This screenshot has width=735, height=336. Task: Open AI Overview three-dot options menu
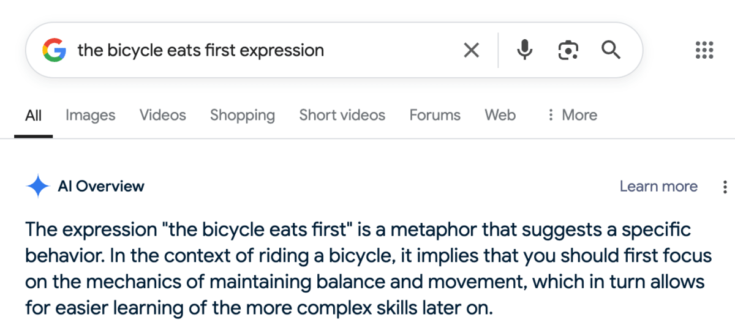click(725, 187)
